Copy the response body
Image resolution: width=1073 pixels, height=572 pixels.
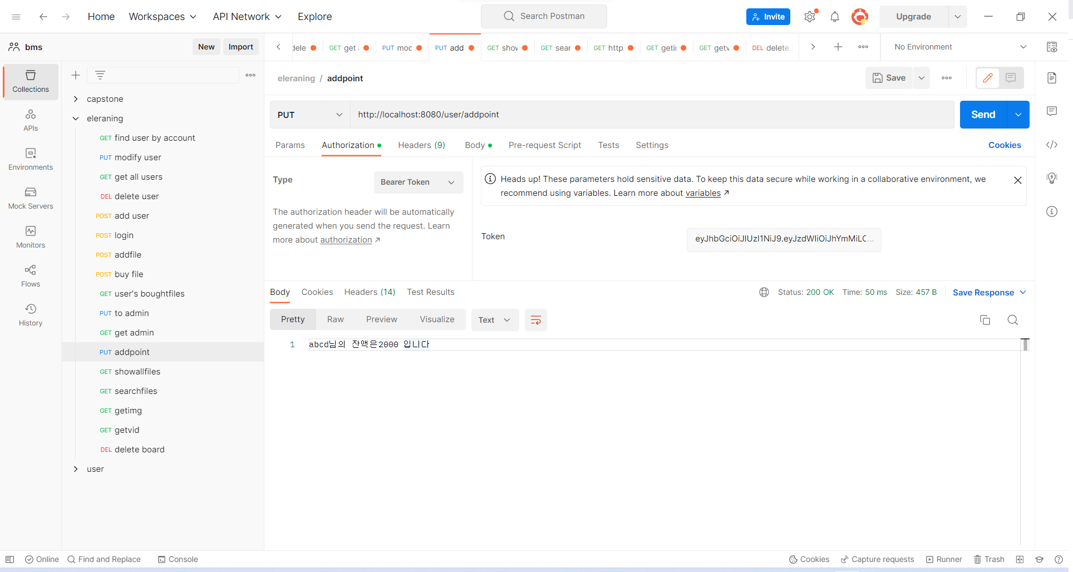[985, 320]
